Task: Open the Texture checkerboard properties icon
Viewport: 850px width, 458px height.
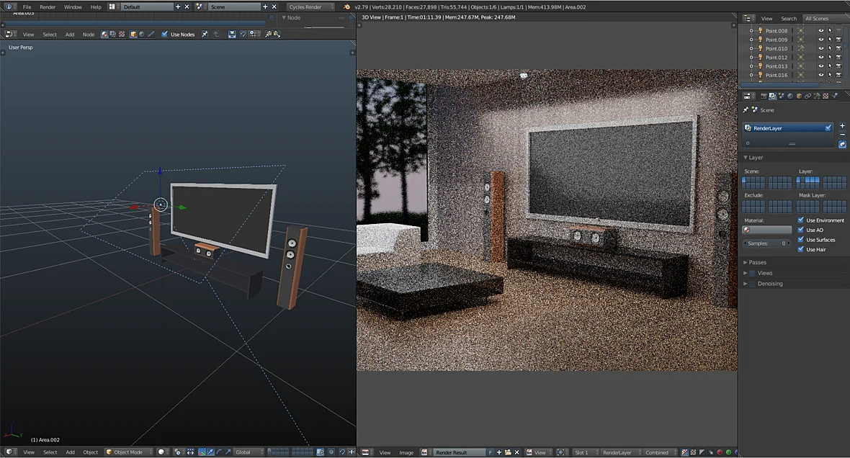Action: 825,96
